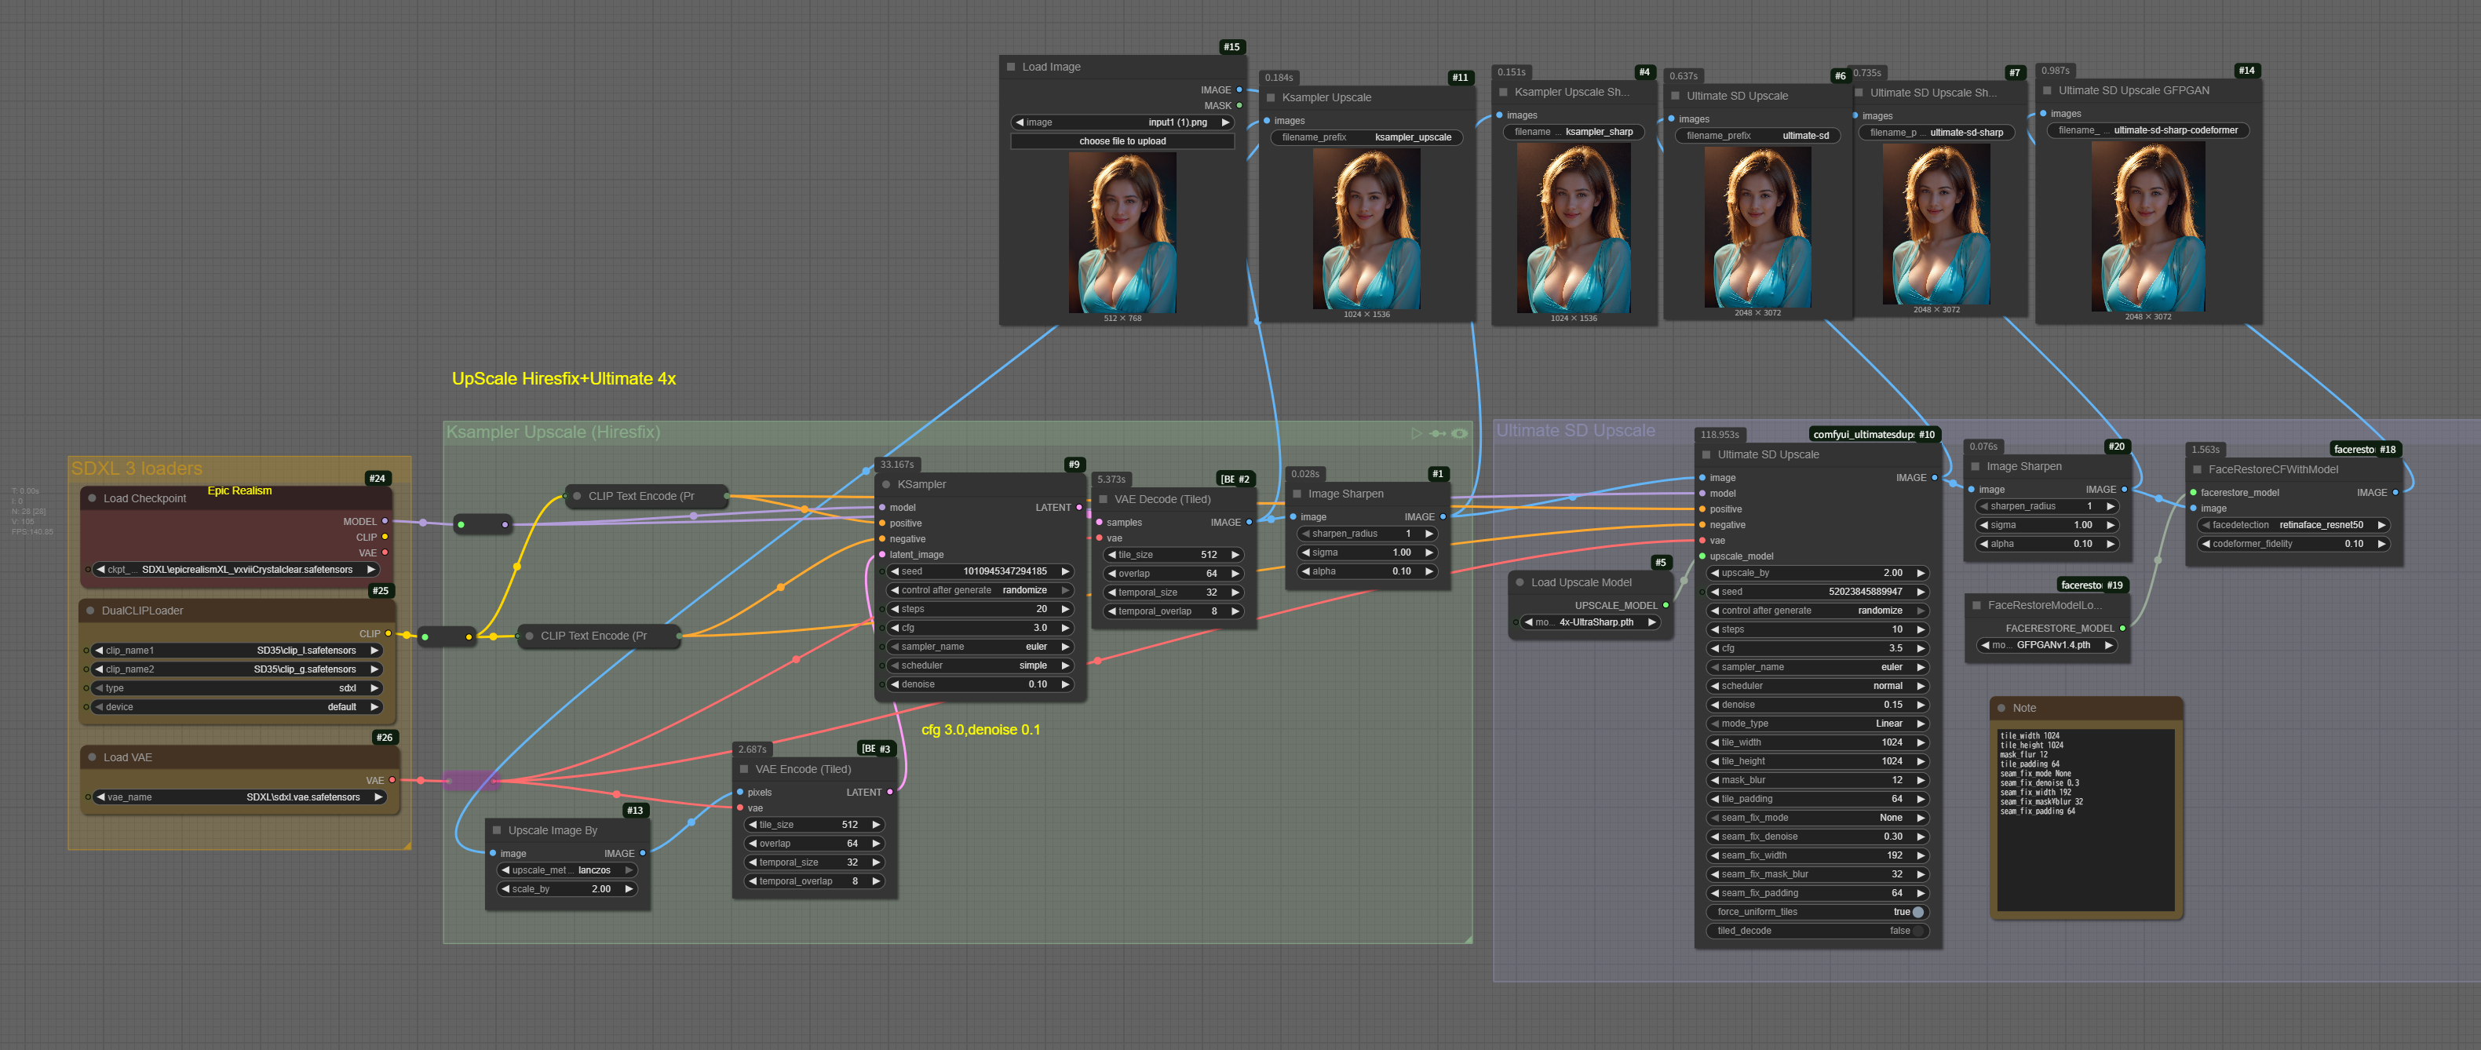The image size is (2481, 1050).
Task: Collapse the Load Checkpoint node via its dot
Action: tap(93, 498)
